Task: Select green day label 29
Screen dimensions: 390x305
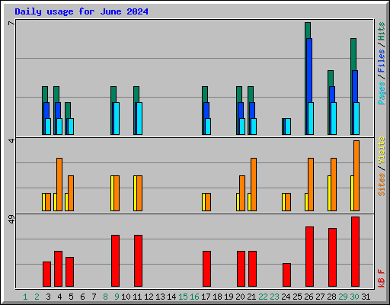Action: coord(343,297)
